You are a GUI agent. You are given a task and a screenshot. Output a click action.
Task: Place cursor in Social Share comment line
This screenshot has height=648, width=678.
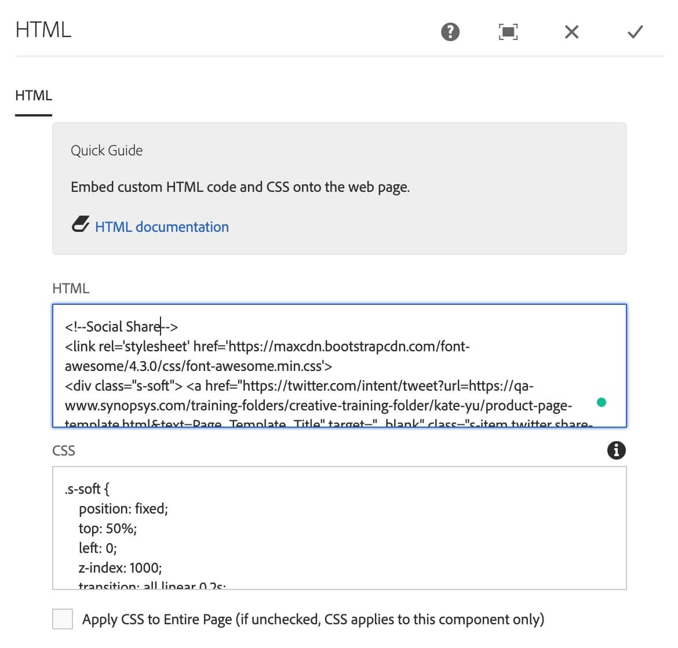point(122,327)
